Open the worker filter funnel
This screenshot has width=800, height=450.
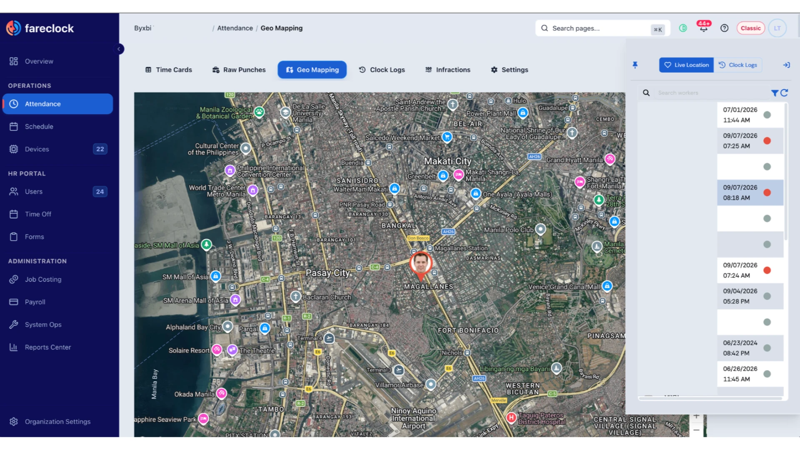[x=775, y=93]
